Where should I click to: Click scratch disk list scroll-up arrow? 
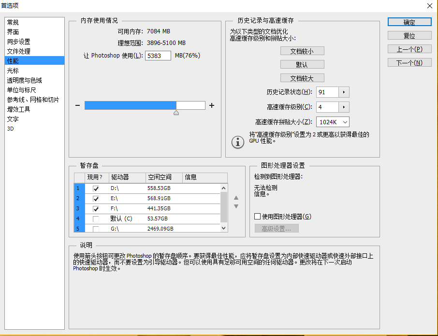[223, 188]
